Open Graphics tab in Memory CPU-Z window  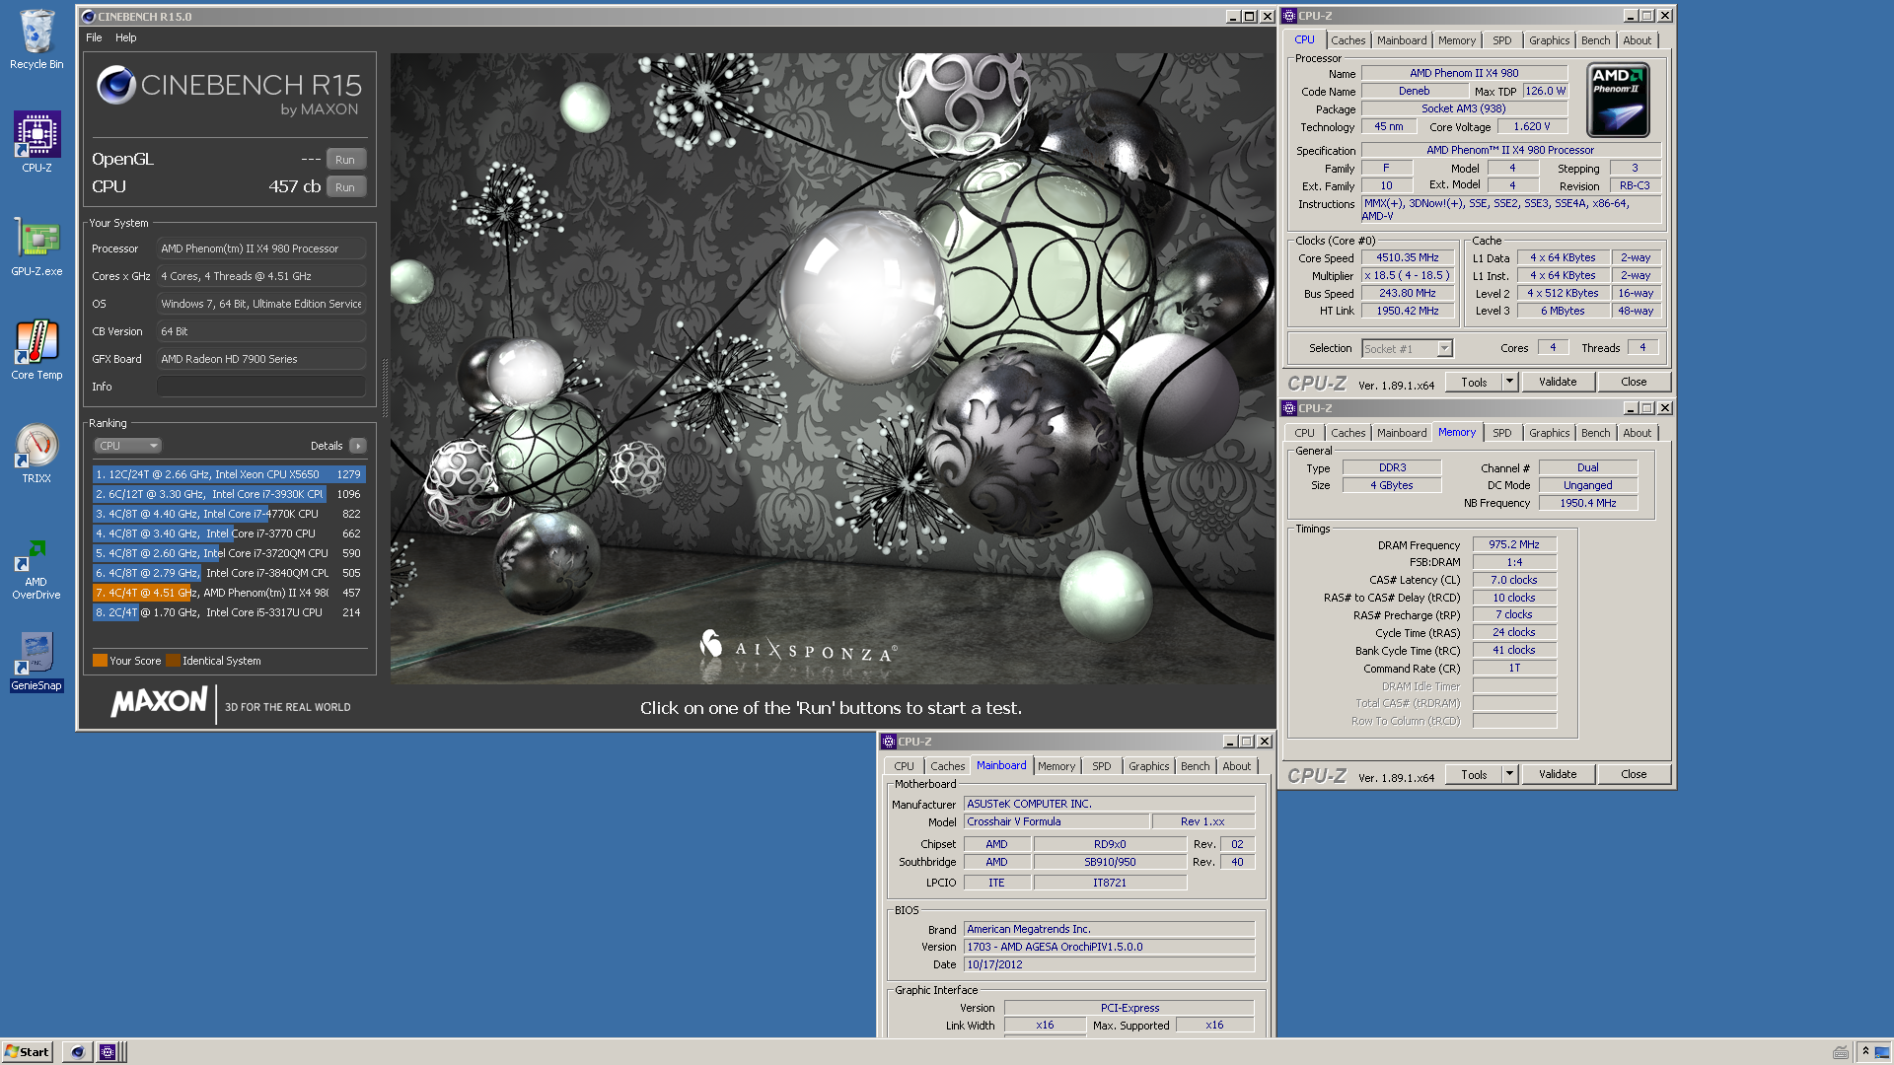(x=1549, y=433)
